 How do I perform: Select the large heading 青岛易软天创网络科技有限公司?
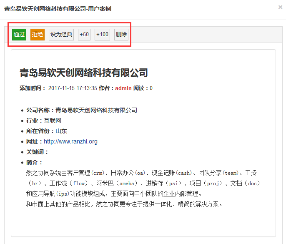point(84,73)
